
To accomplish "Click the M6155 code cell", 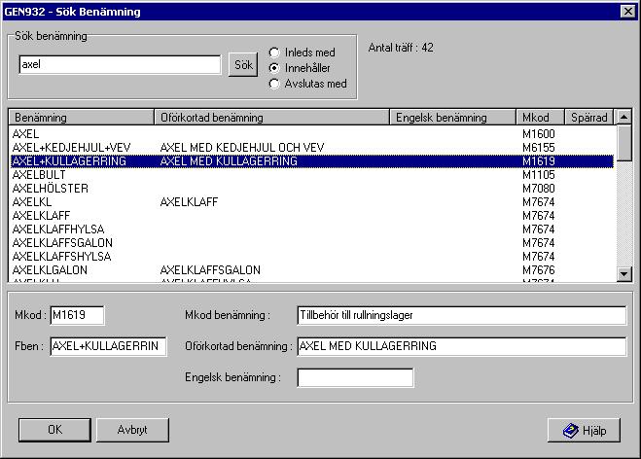I will tap(539, 148).
